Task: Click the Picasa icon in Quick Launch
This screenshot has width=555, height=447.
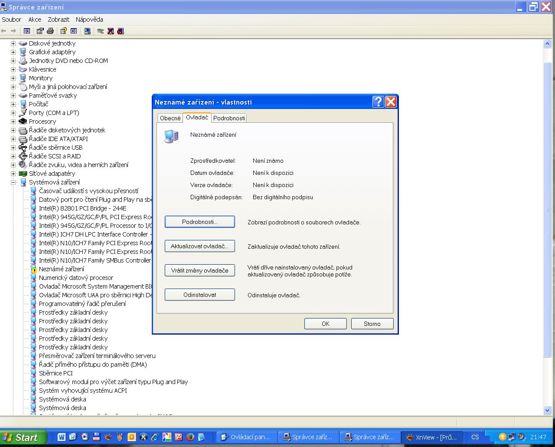Action: click(x=166, y=437)
